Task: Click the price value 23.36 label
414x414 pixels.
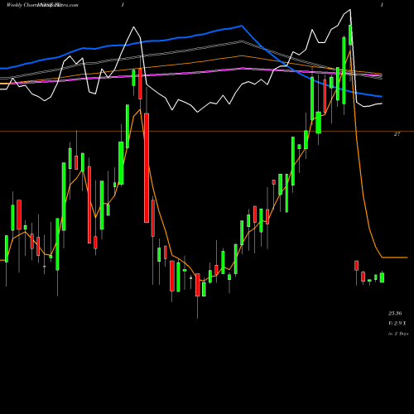Action: pyautogui.click(x=395, y=313)
